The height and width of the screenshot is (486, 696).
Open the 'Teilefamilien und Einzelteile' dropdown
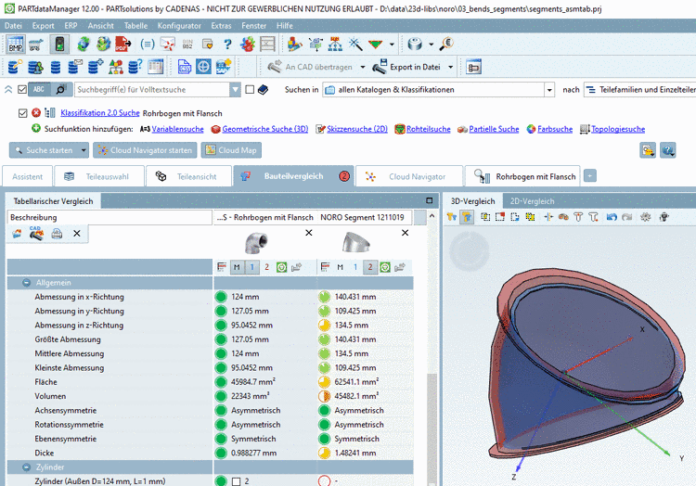pyautogui.click(x=639, y=90)
